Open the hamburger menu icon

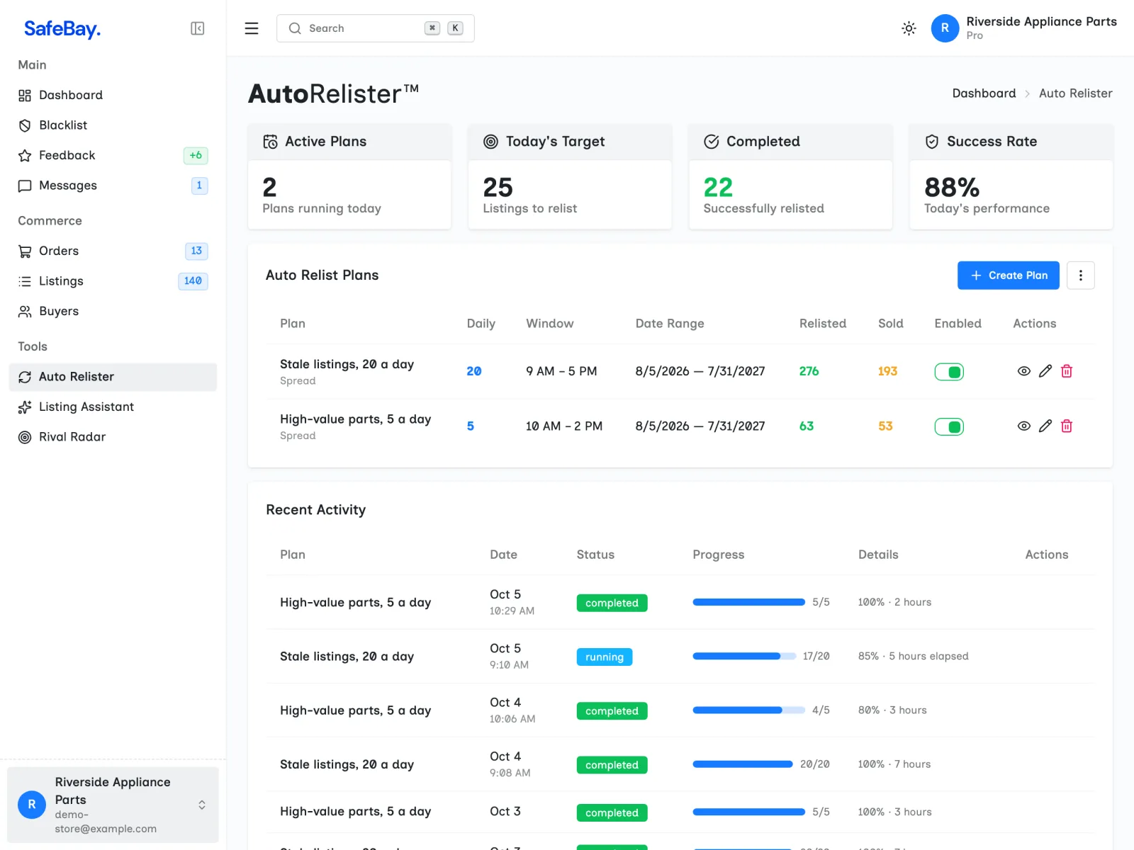[x=252, y=28]
